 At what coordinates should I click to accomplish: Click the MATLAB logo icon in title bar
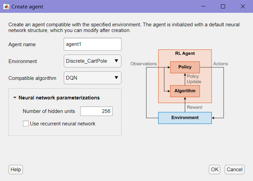pos(6,6)
